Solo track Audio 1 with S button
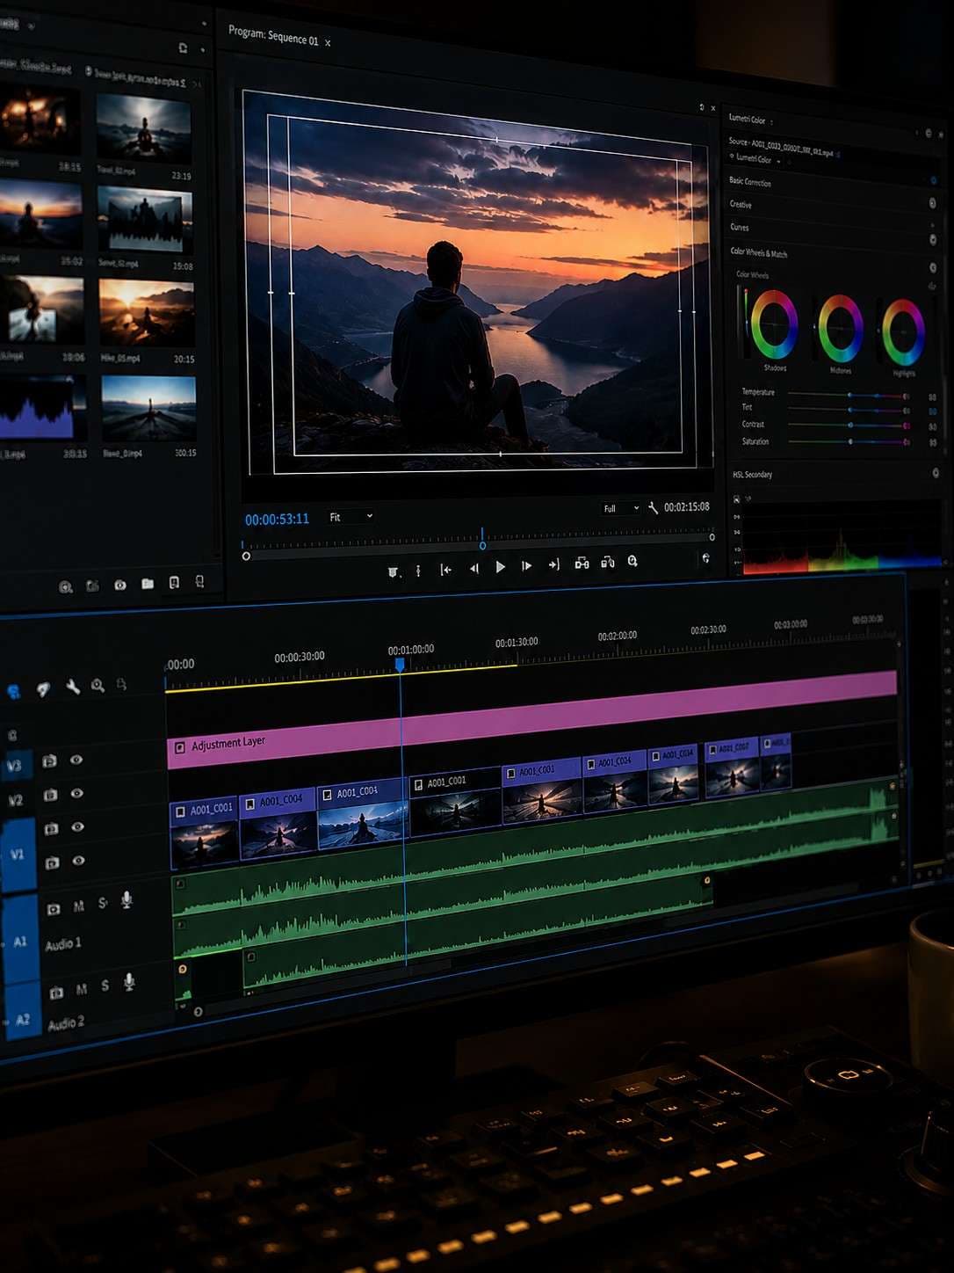954x1273 pixels. tap(102, 903)
